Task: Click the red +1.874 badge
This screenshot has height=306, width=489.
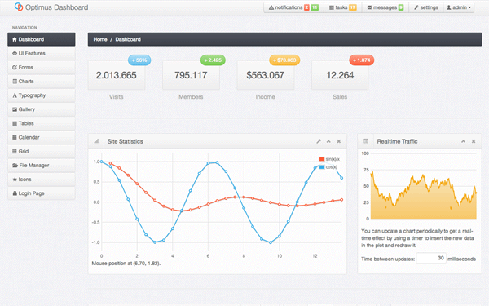Action: (361, 60)
